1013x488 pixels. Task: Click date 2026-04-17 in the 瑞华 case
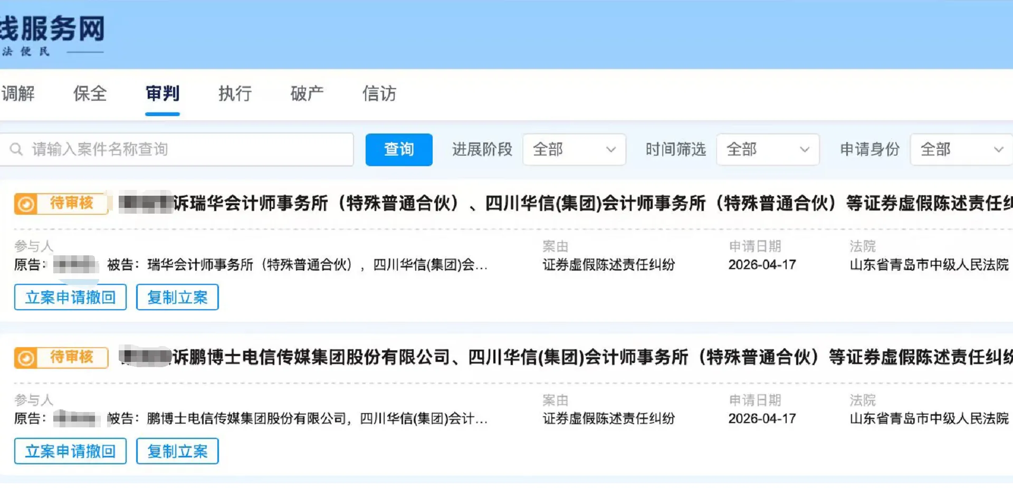coord(762,265)
